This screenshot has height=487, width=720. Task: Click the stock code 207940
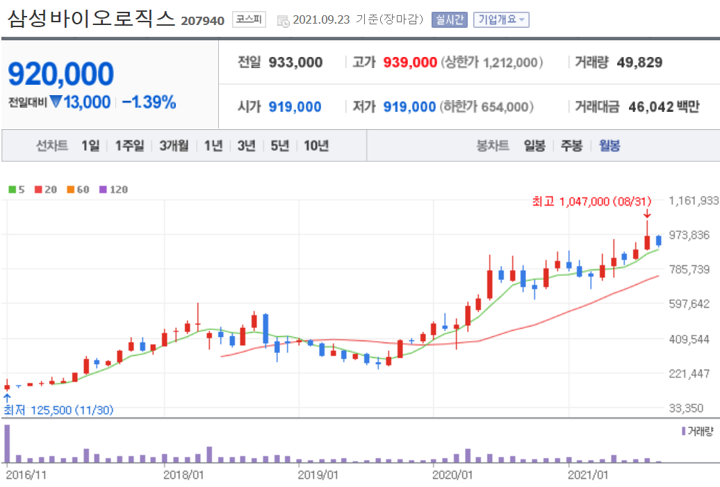[x=202, y=21]
